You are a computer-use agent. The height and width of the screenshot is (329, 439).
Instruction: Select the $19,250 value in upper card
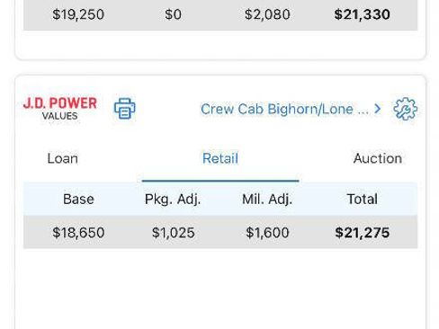[78, 14]
